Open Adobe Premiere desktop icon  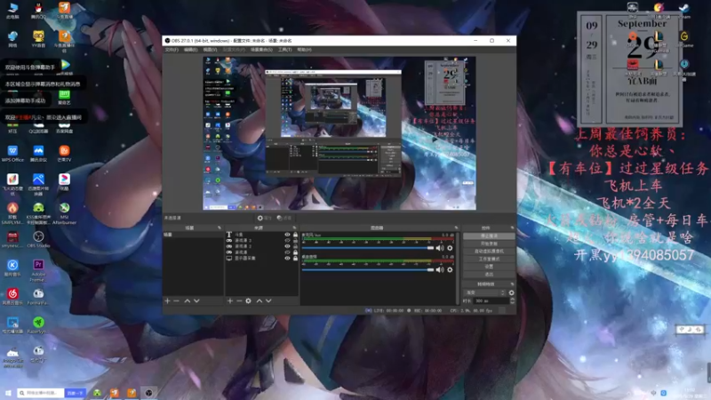[38, 270]
